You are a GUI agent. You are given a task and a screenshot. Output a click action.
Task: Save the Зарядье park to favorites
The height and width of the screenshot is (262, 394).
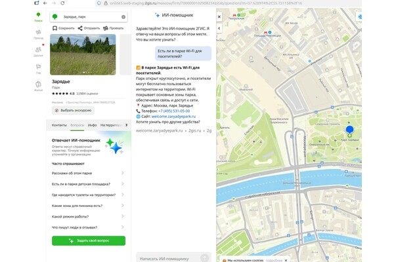pos(63,28)
